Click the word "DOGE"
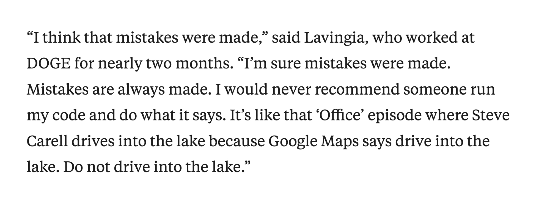 pyautogui.click(x=48, y=64)
